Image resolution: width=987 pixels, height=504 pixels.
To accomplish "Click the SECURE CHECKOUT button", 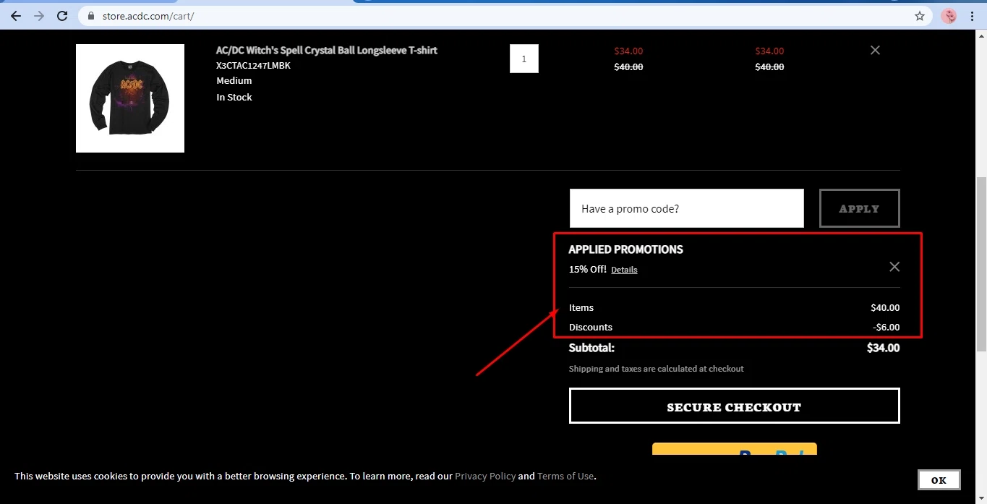I will click(x=734, y=406).
